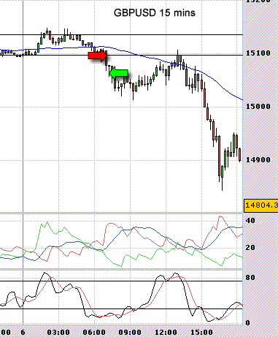
Task: Select the 15000 price axis label
Action: click(x=258, y=107)
